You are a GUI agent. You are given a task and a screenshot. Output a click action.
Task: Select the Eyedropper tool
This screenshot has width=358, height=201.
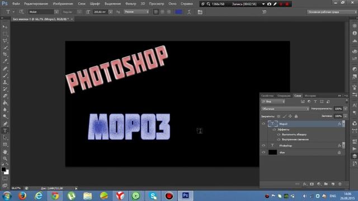pos(5,61)
